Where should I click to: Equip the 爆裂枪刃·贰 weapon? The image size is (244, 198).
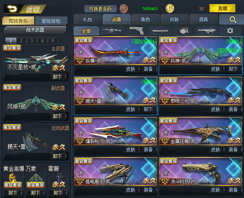[148, 149]
